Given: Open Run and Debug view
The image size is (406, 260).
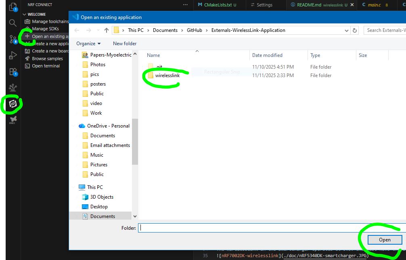Looking at the screenshot, I should click(x=13, y=55).
